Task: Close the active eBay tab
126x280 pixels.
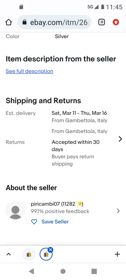Action: pos(50,250)
